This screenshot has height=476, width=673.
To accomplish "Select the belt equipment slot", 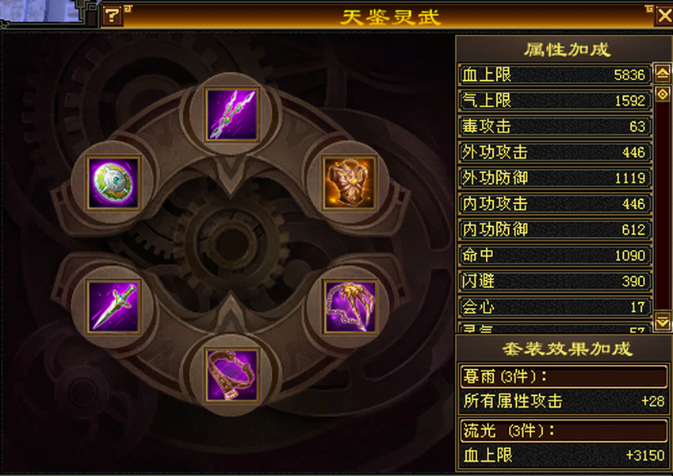I will click(231, 375).
